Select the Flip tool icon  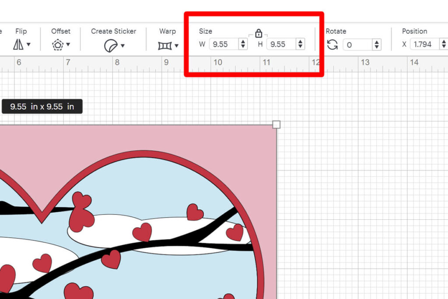point(19,44)
